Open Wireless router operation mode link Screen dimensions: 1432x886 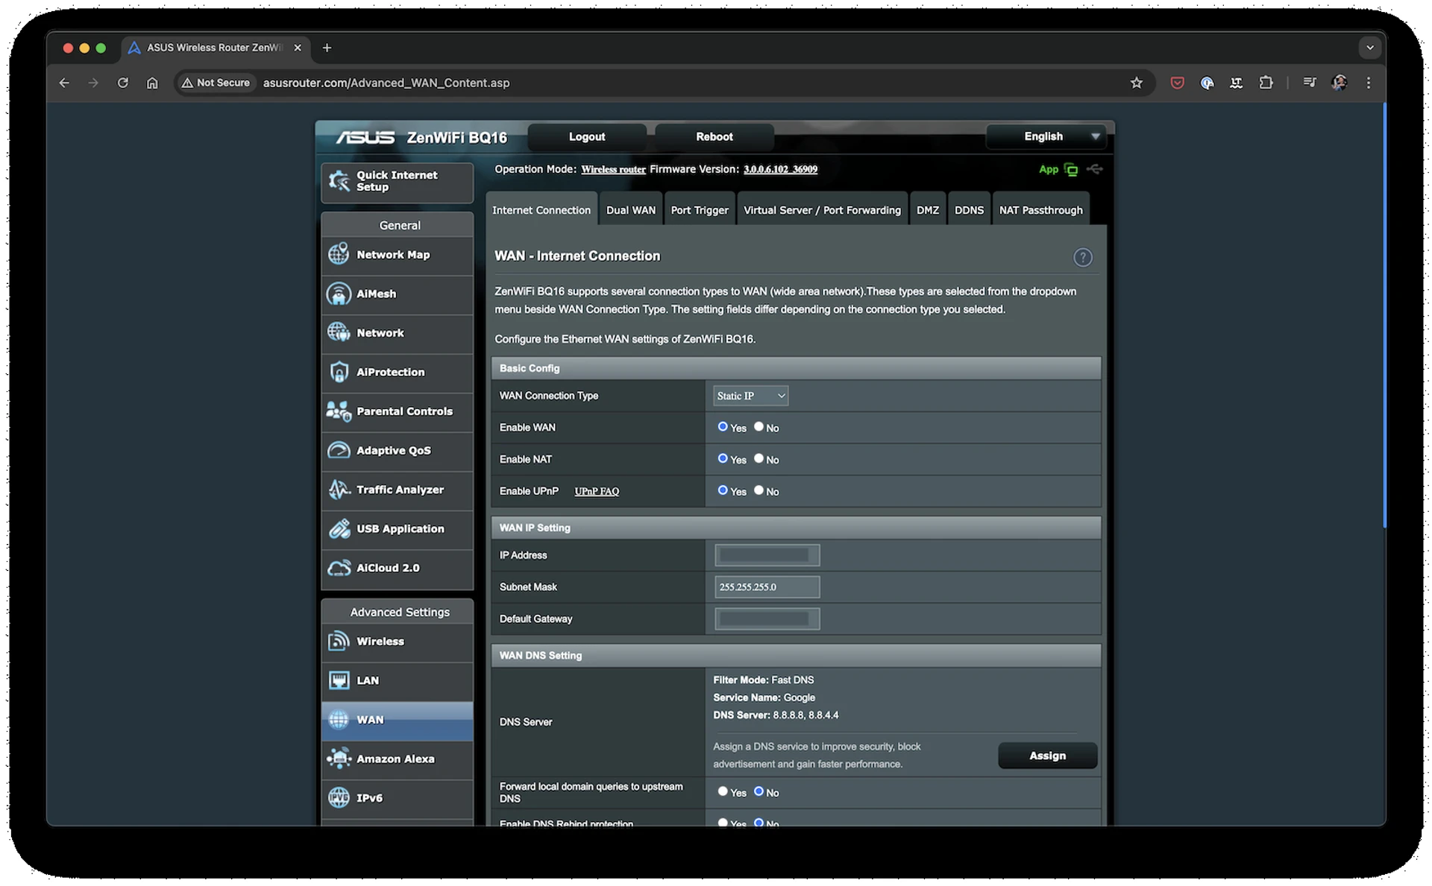613,169
